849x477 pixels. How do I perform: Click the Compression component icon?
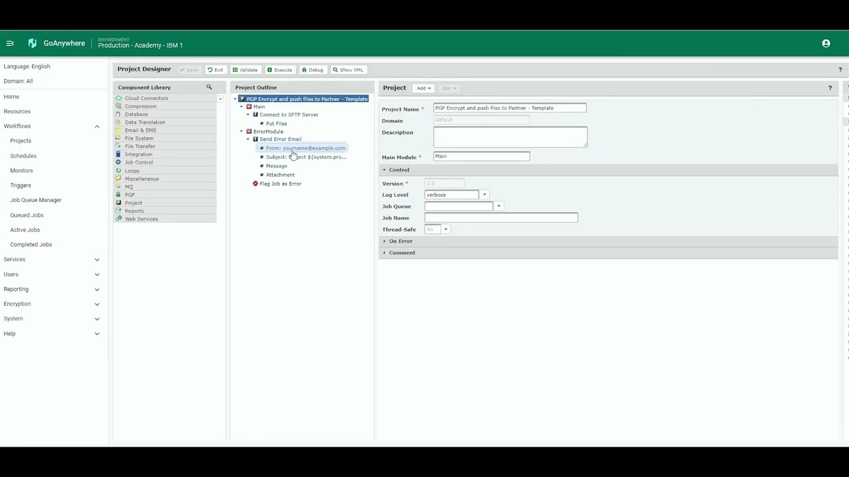[x=119, y=106]
